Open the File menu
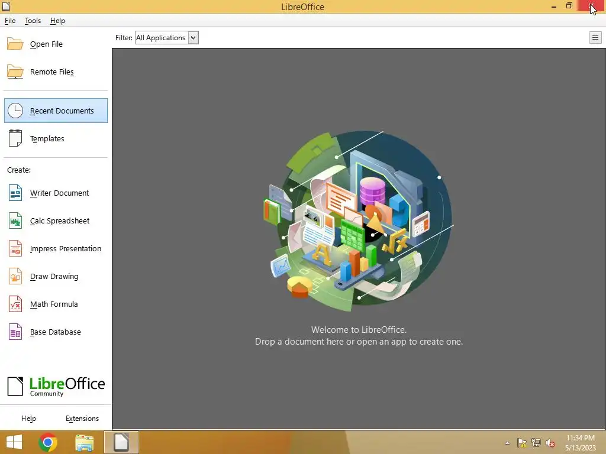The height and width of the screenshot is (454, 606). pyautogui.click(x=10, y=21)
